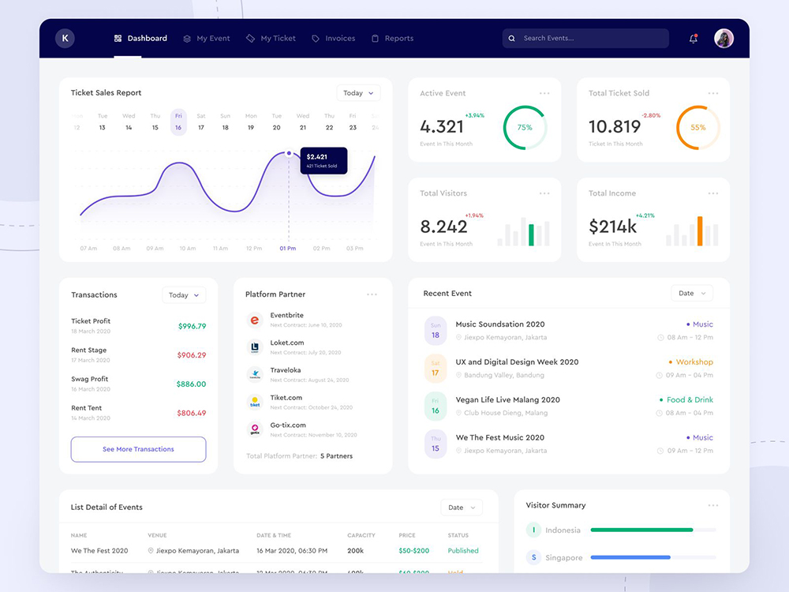
Task: Open the My Event tab
Action: pyautogui.click(x=206, y=38)
